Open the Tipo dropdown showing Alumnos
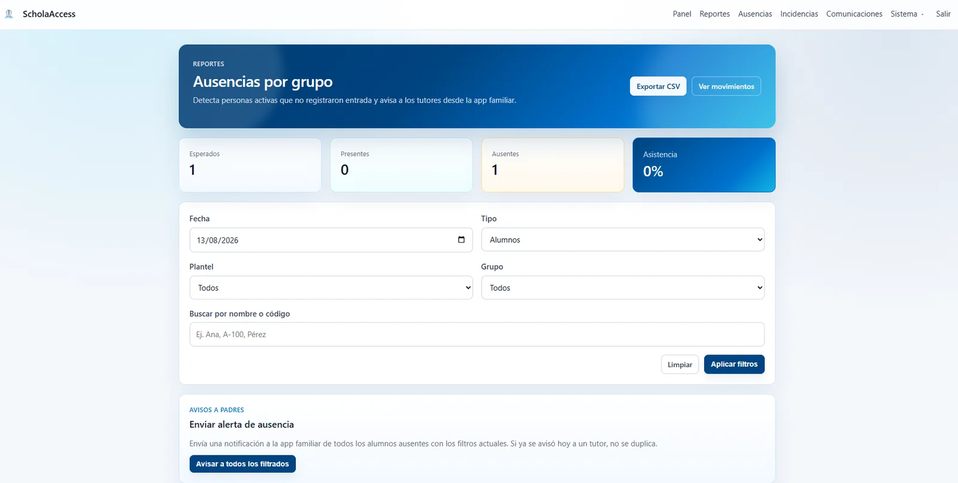The width and height of the screenshot is (958, 483). tap(623, 240)
